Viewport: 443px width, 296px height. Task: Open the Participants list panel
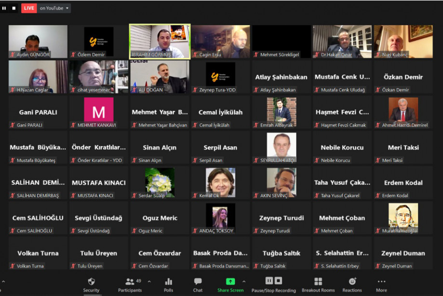[130, 283]
